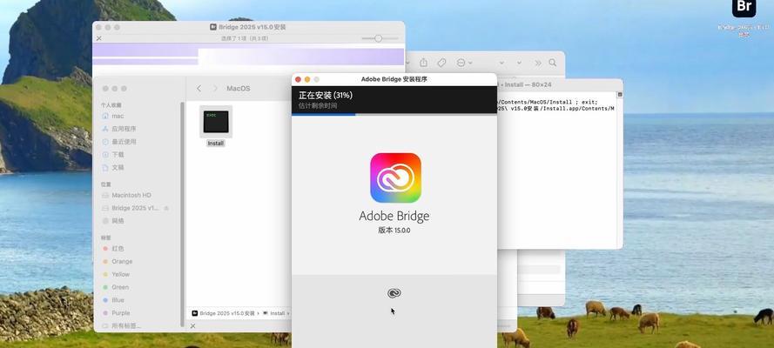Screen dimensions: 774x348
Task: Open 下载 in the Finder sidebar
Action: click(x=113, y=154)
